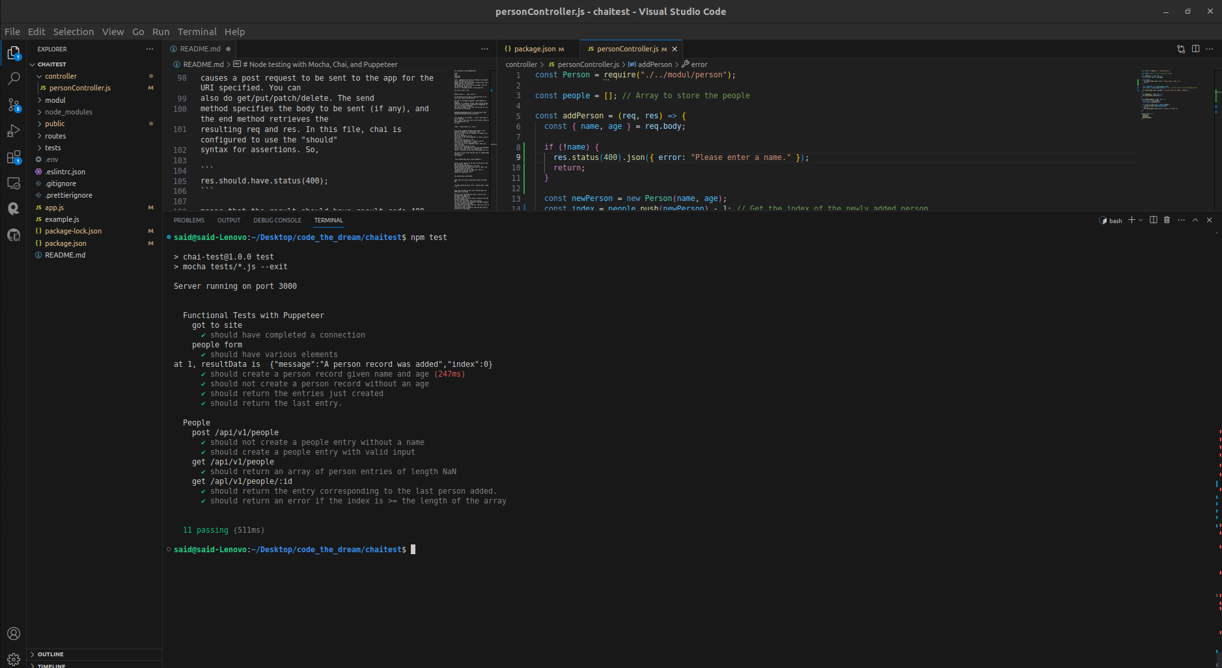Open the Manage gear icon

[14, 659]
